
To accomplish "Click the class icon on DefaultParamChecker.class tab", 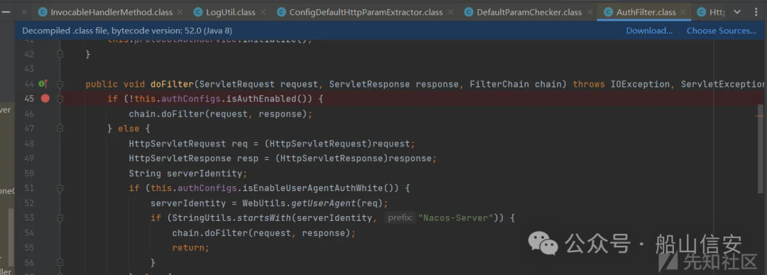I will [469, 12].
